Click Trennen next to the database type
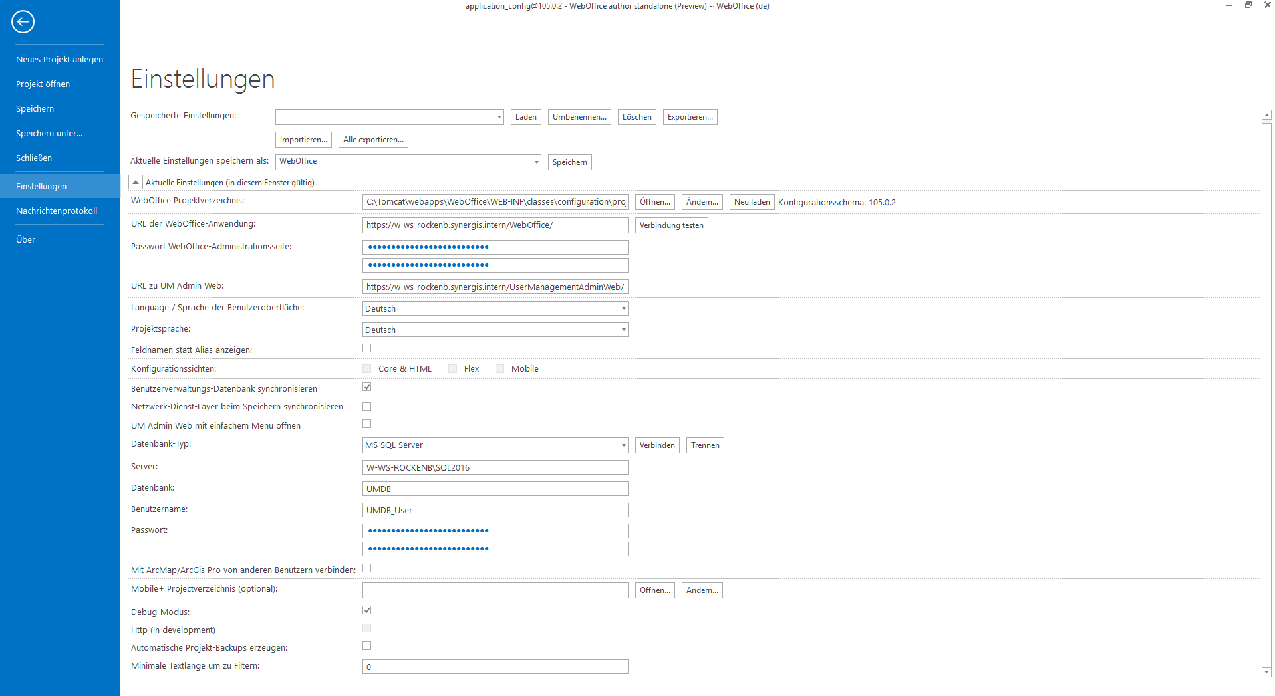Screen dimensions: 1275x696 click(x=704, y=445)
